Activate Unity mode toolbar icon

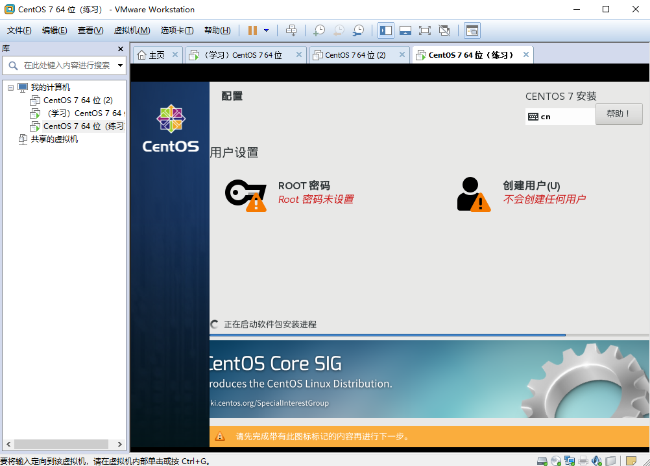446,30
